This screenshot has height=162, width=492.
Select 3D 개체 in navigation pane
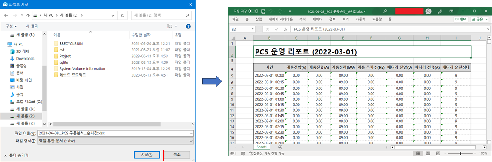coord(22,51)
